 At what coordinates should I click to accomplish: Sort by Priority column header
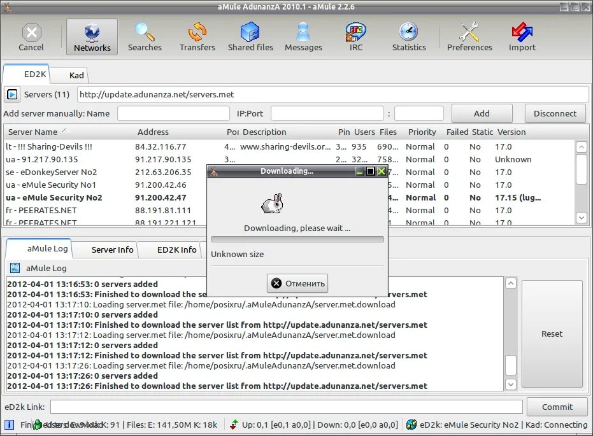pyautogui.click(x=422, y=132)
